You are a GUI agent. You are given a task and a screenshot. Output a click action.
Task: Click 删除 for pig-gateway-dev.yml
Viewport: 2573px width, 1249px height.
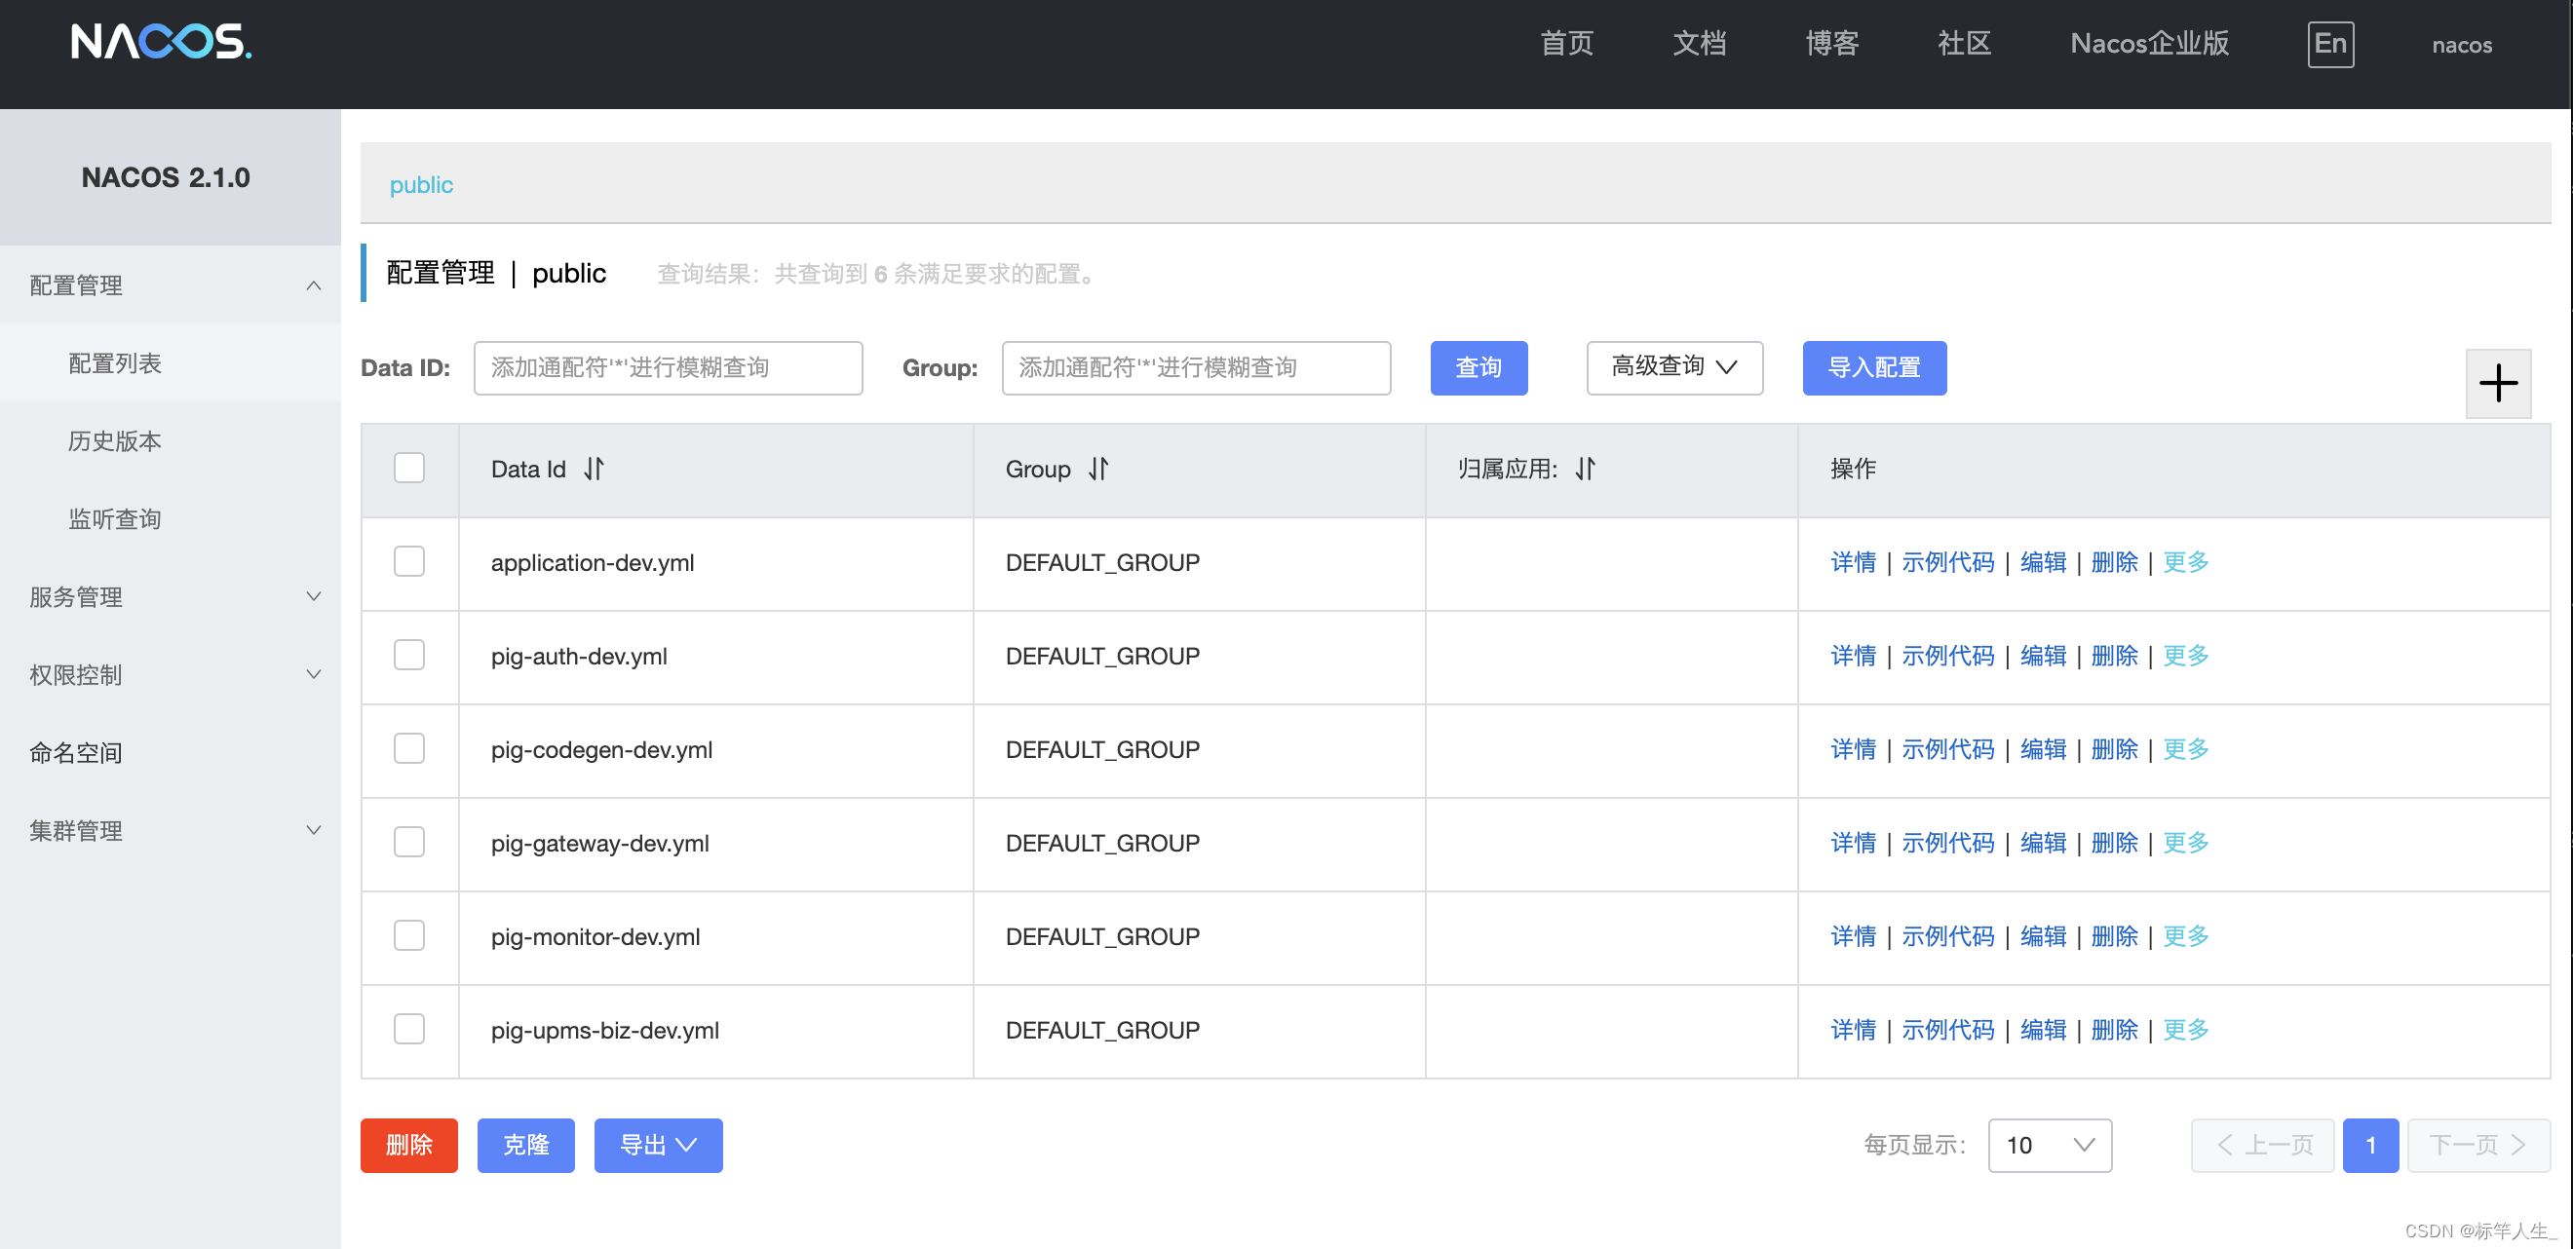[2114, 843]
